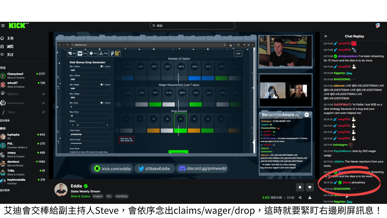Click the notification bell for Eddie's channel
The width and height of the screenshot is (387, 218).
click(300, 187)
